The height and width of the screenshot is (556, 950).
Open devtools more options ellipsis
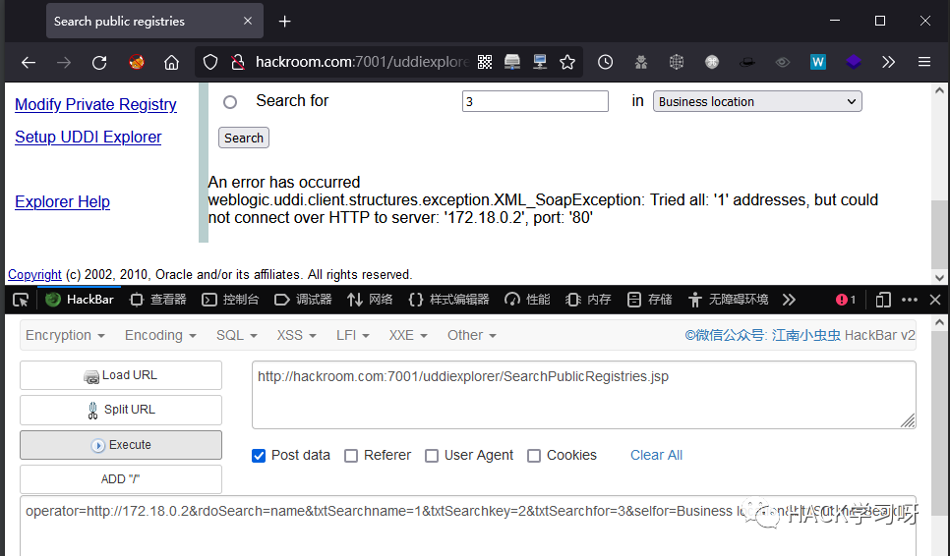coord(910,300)
